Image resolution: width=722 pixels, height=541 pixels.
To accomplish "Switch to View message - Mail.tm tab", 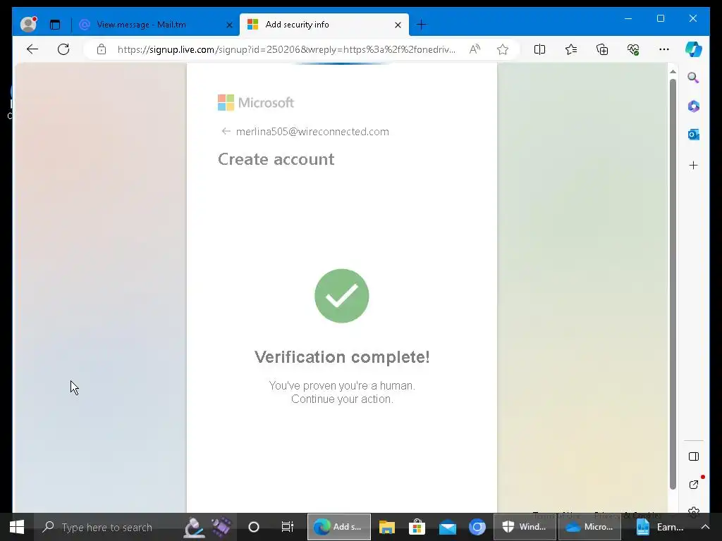I will point(141,25).
